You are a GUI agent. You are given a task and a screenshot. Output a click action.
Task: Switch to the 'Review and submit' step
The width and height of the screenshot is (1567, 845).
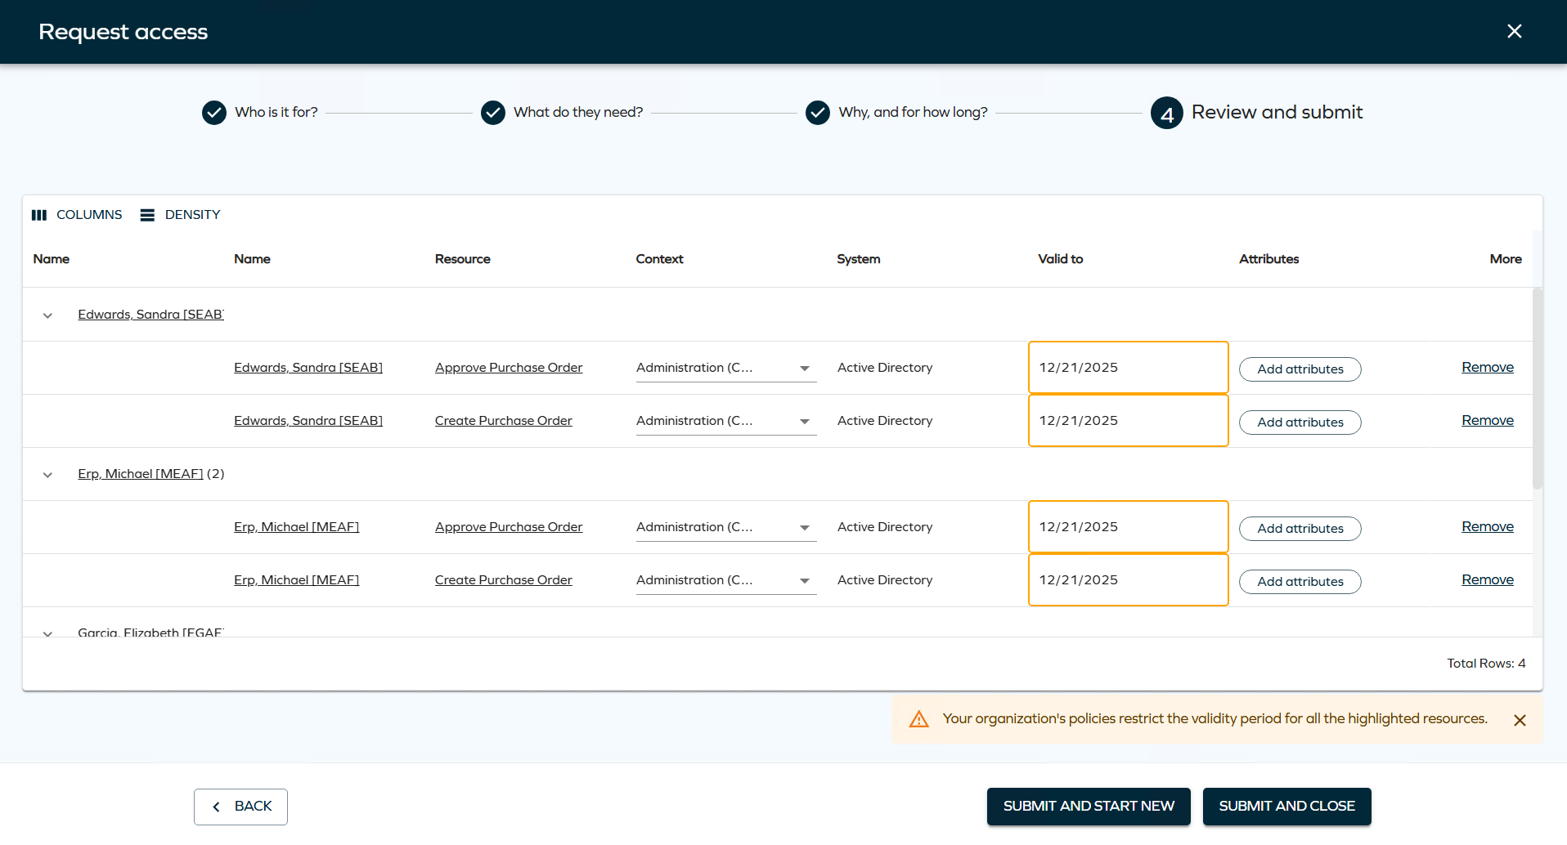pyautogui.click(x=1277, y=112)
